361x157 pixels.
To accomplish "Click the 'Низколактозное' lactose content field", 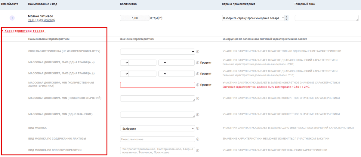I will [157, 139].
